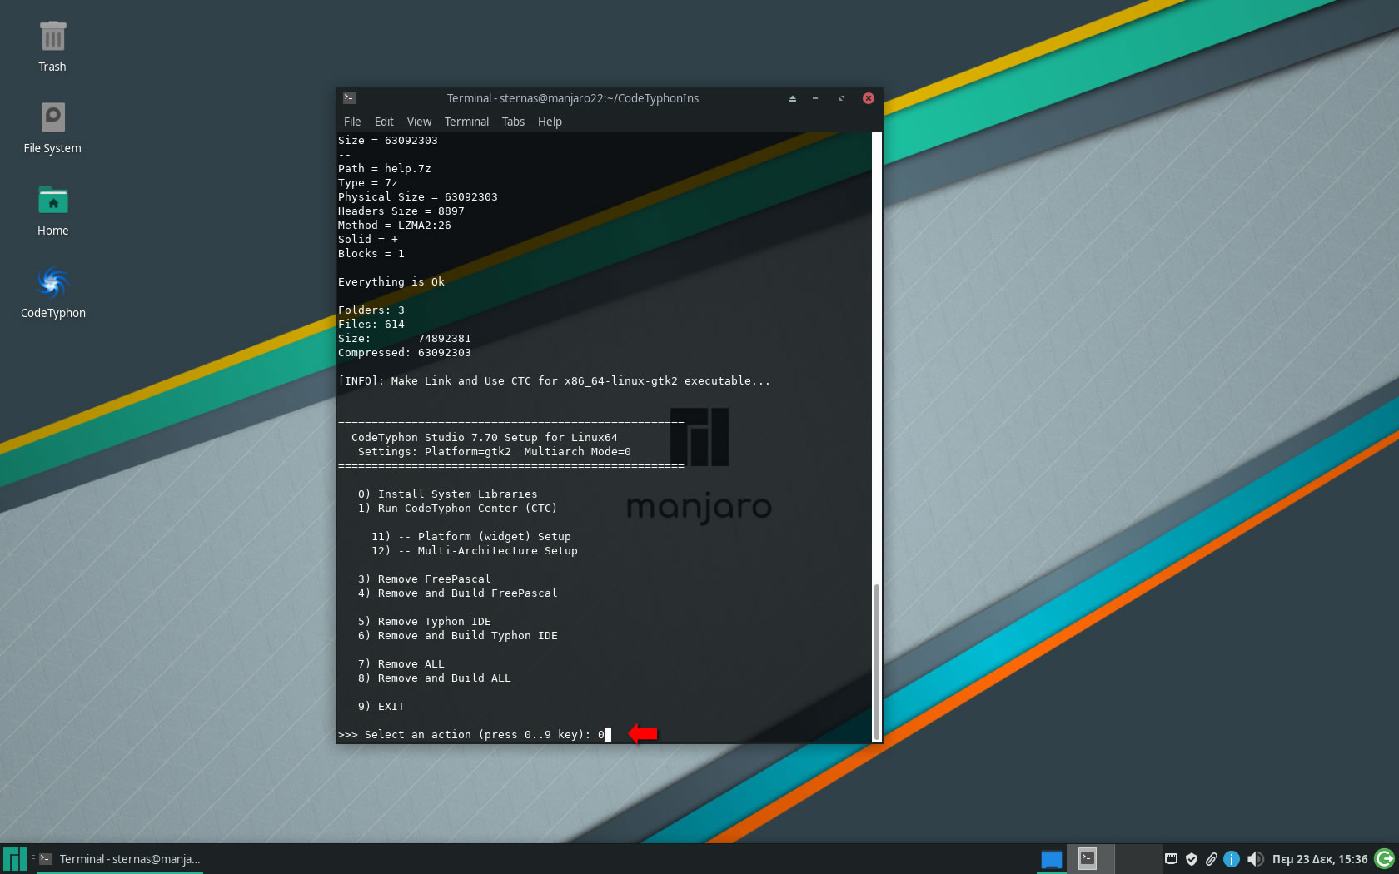Click the green logout icon in panel
Viewport: 1399px width, 874px height.
click(x=1385, y=859)
